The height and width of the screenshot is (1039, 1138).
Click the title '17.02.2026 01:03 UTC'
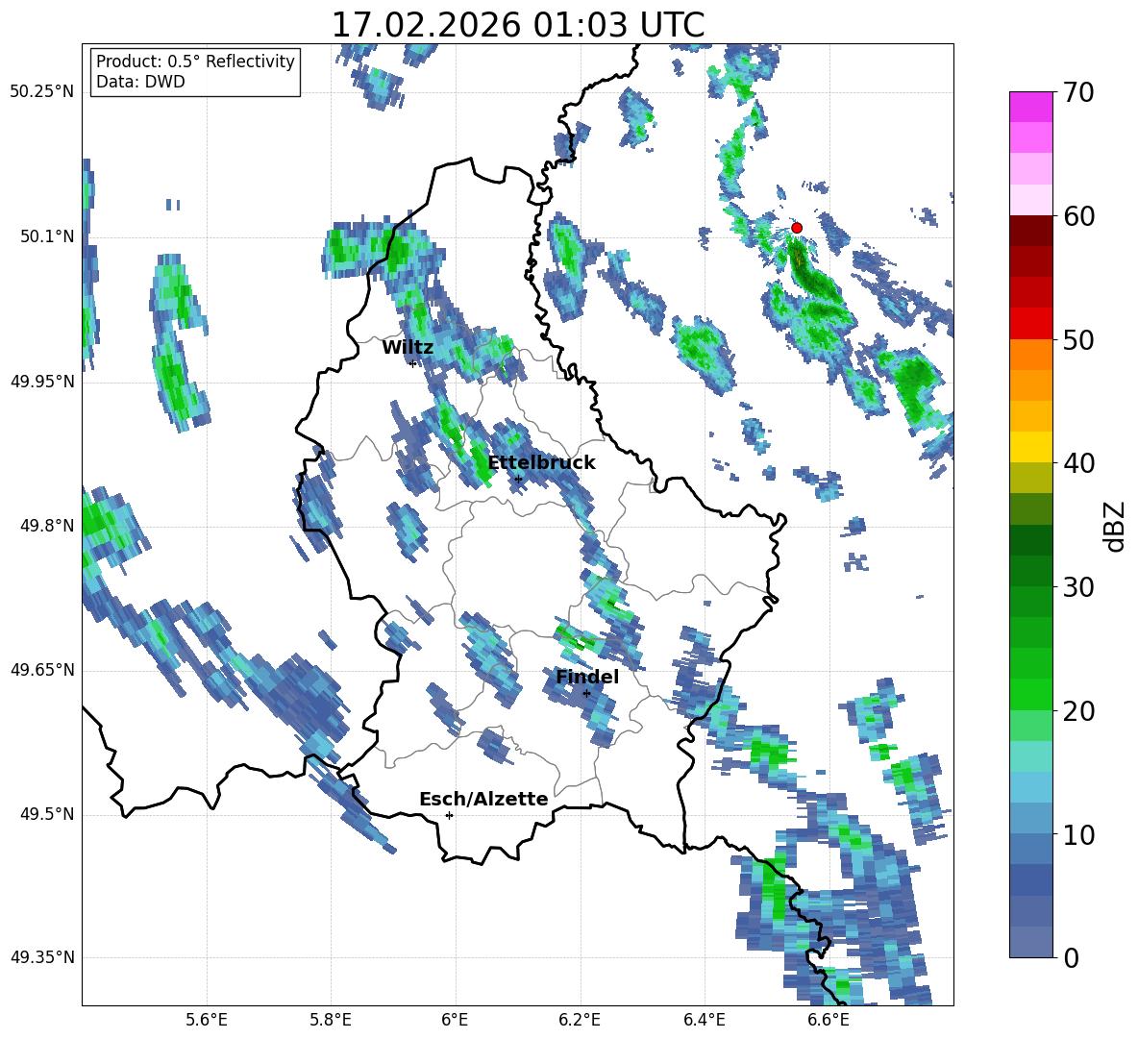point(517,25)
